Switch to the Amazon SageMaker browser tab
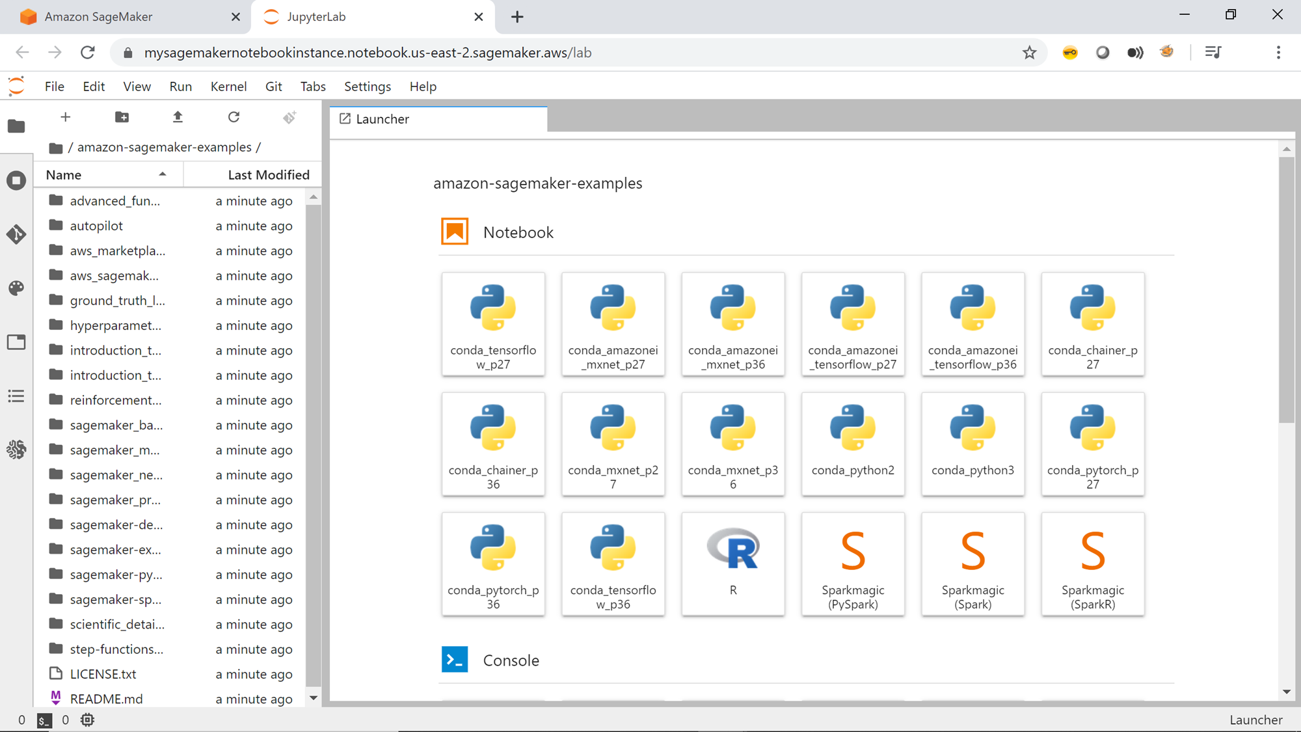The image size is (1301, 732). point(98,17)
